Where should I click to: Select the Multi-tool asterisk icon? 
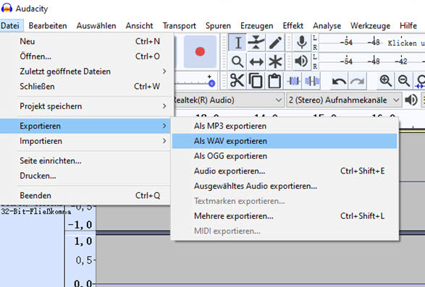(275, 61)
